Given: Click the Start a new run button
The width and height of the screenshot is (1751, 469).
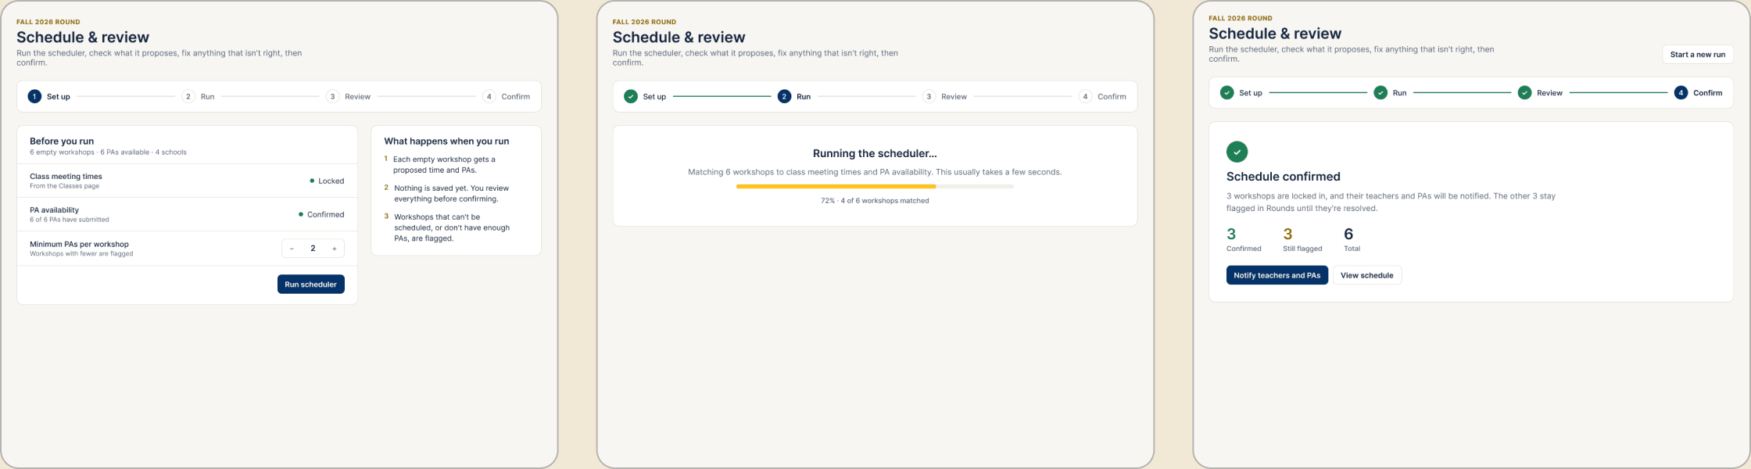Looking at the screenshot, I should (1698, 55).
